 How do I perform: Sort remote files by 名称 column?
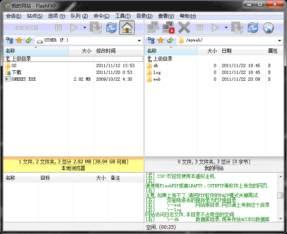171,51
